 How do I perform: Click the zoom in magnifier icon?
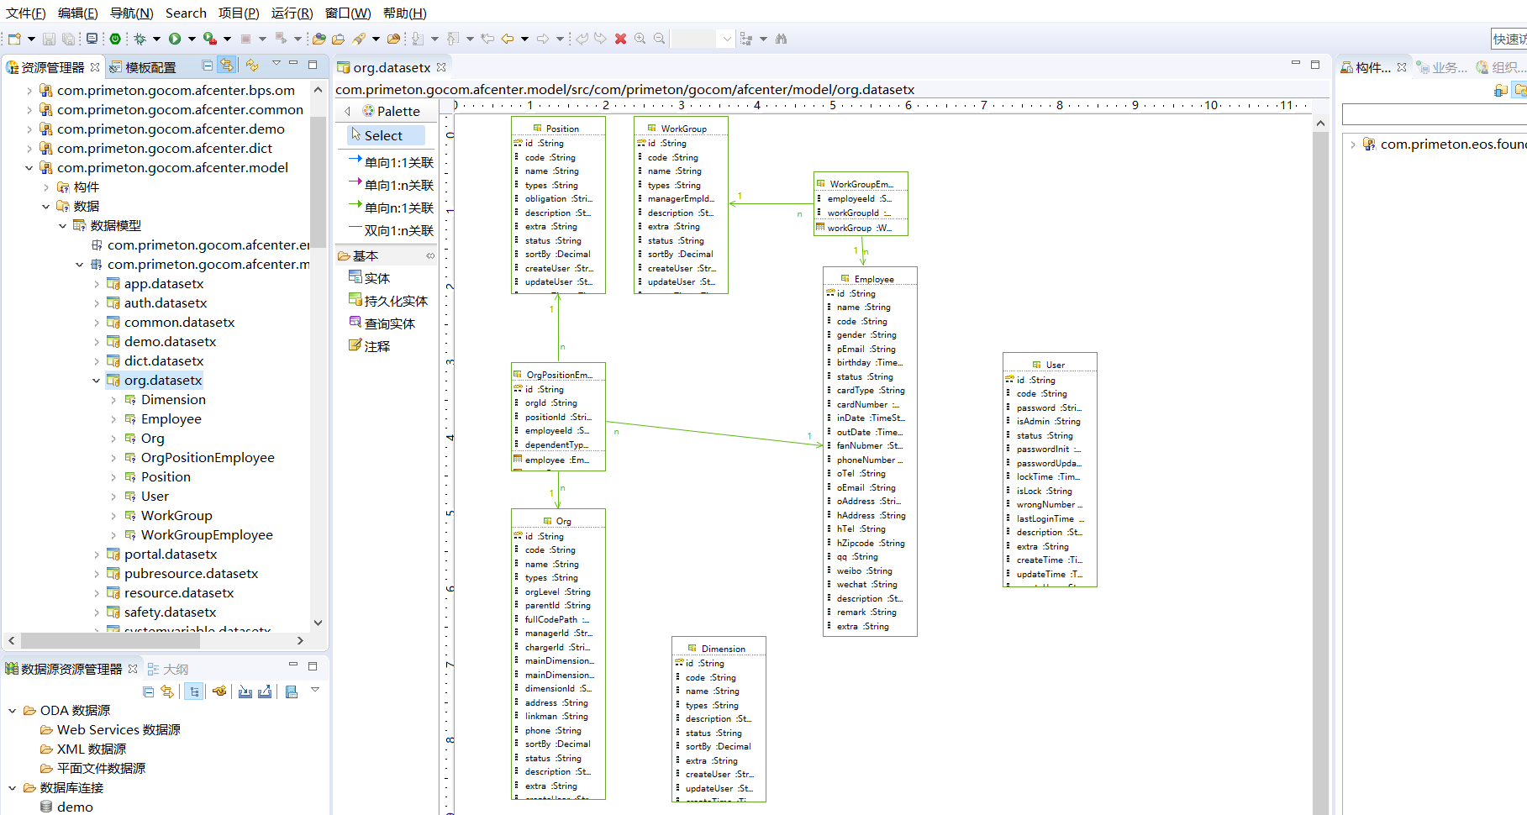click(640, 39)
